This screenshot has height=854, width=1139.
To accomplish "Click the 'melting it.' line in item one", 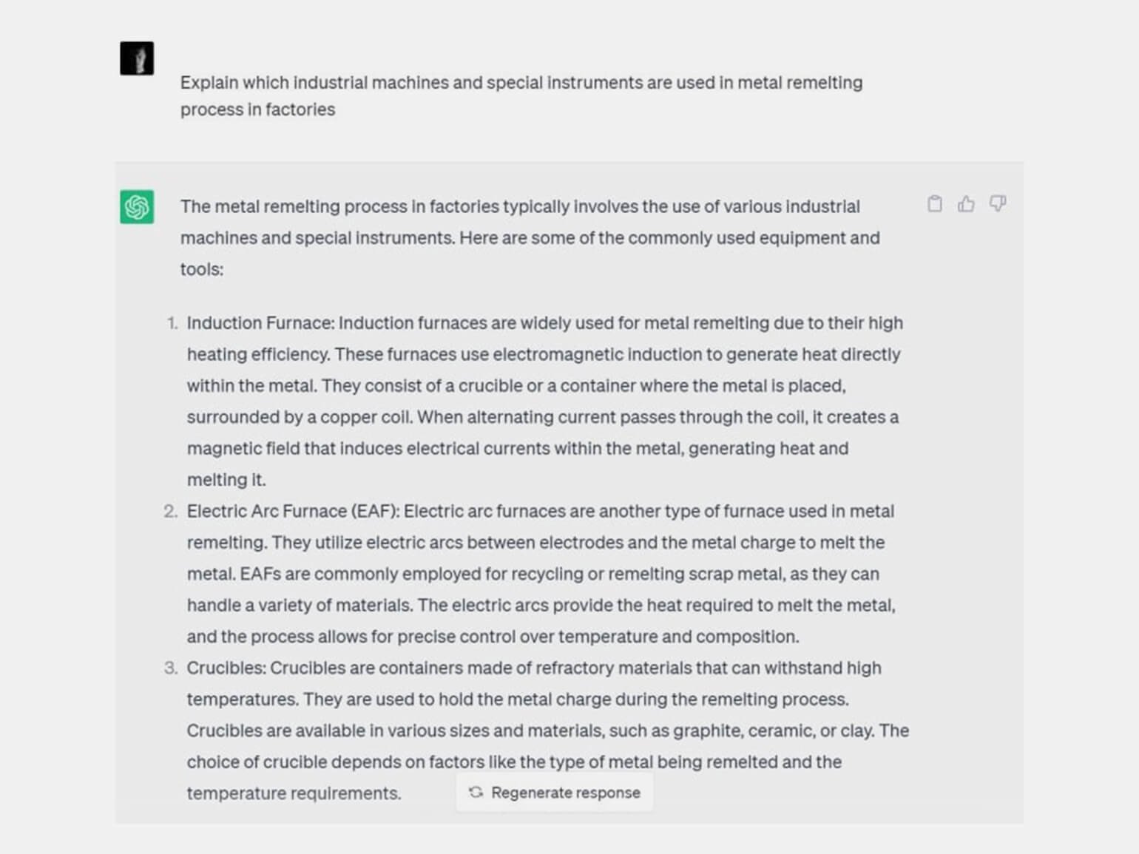I will coord(226,480).
